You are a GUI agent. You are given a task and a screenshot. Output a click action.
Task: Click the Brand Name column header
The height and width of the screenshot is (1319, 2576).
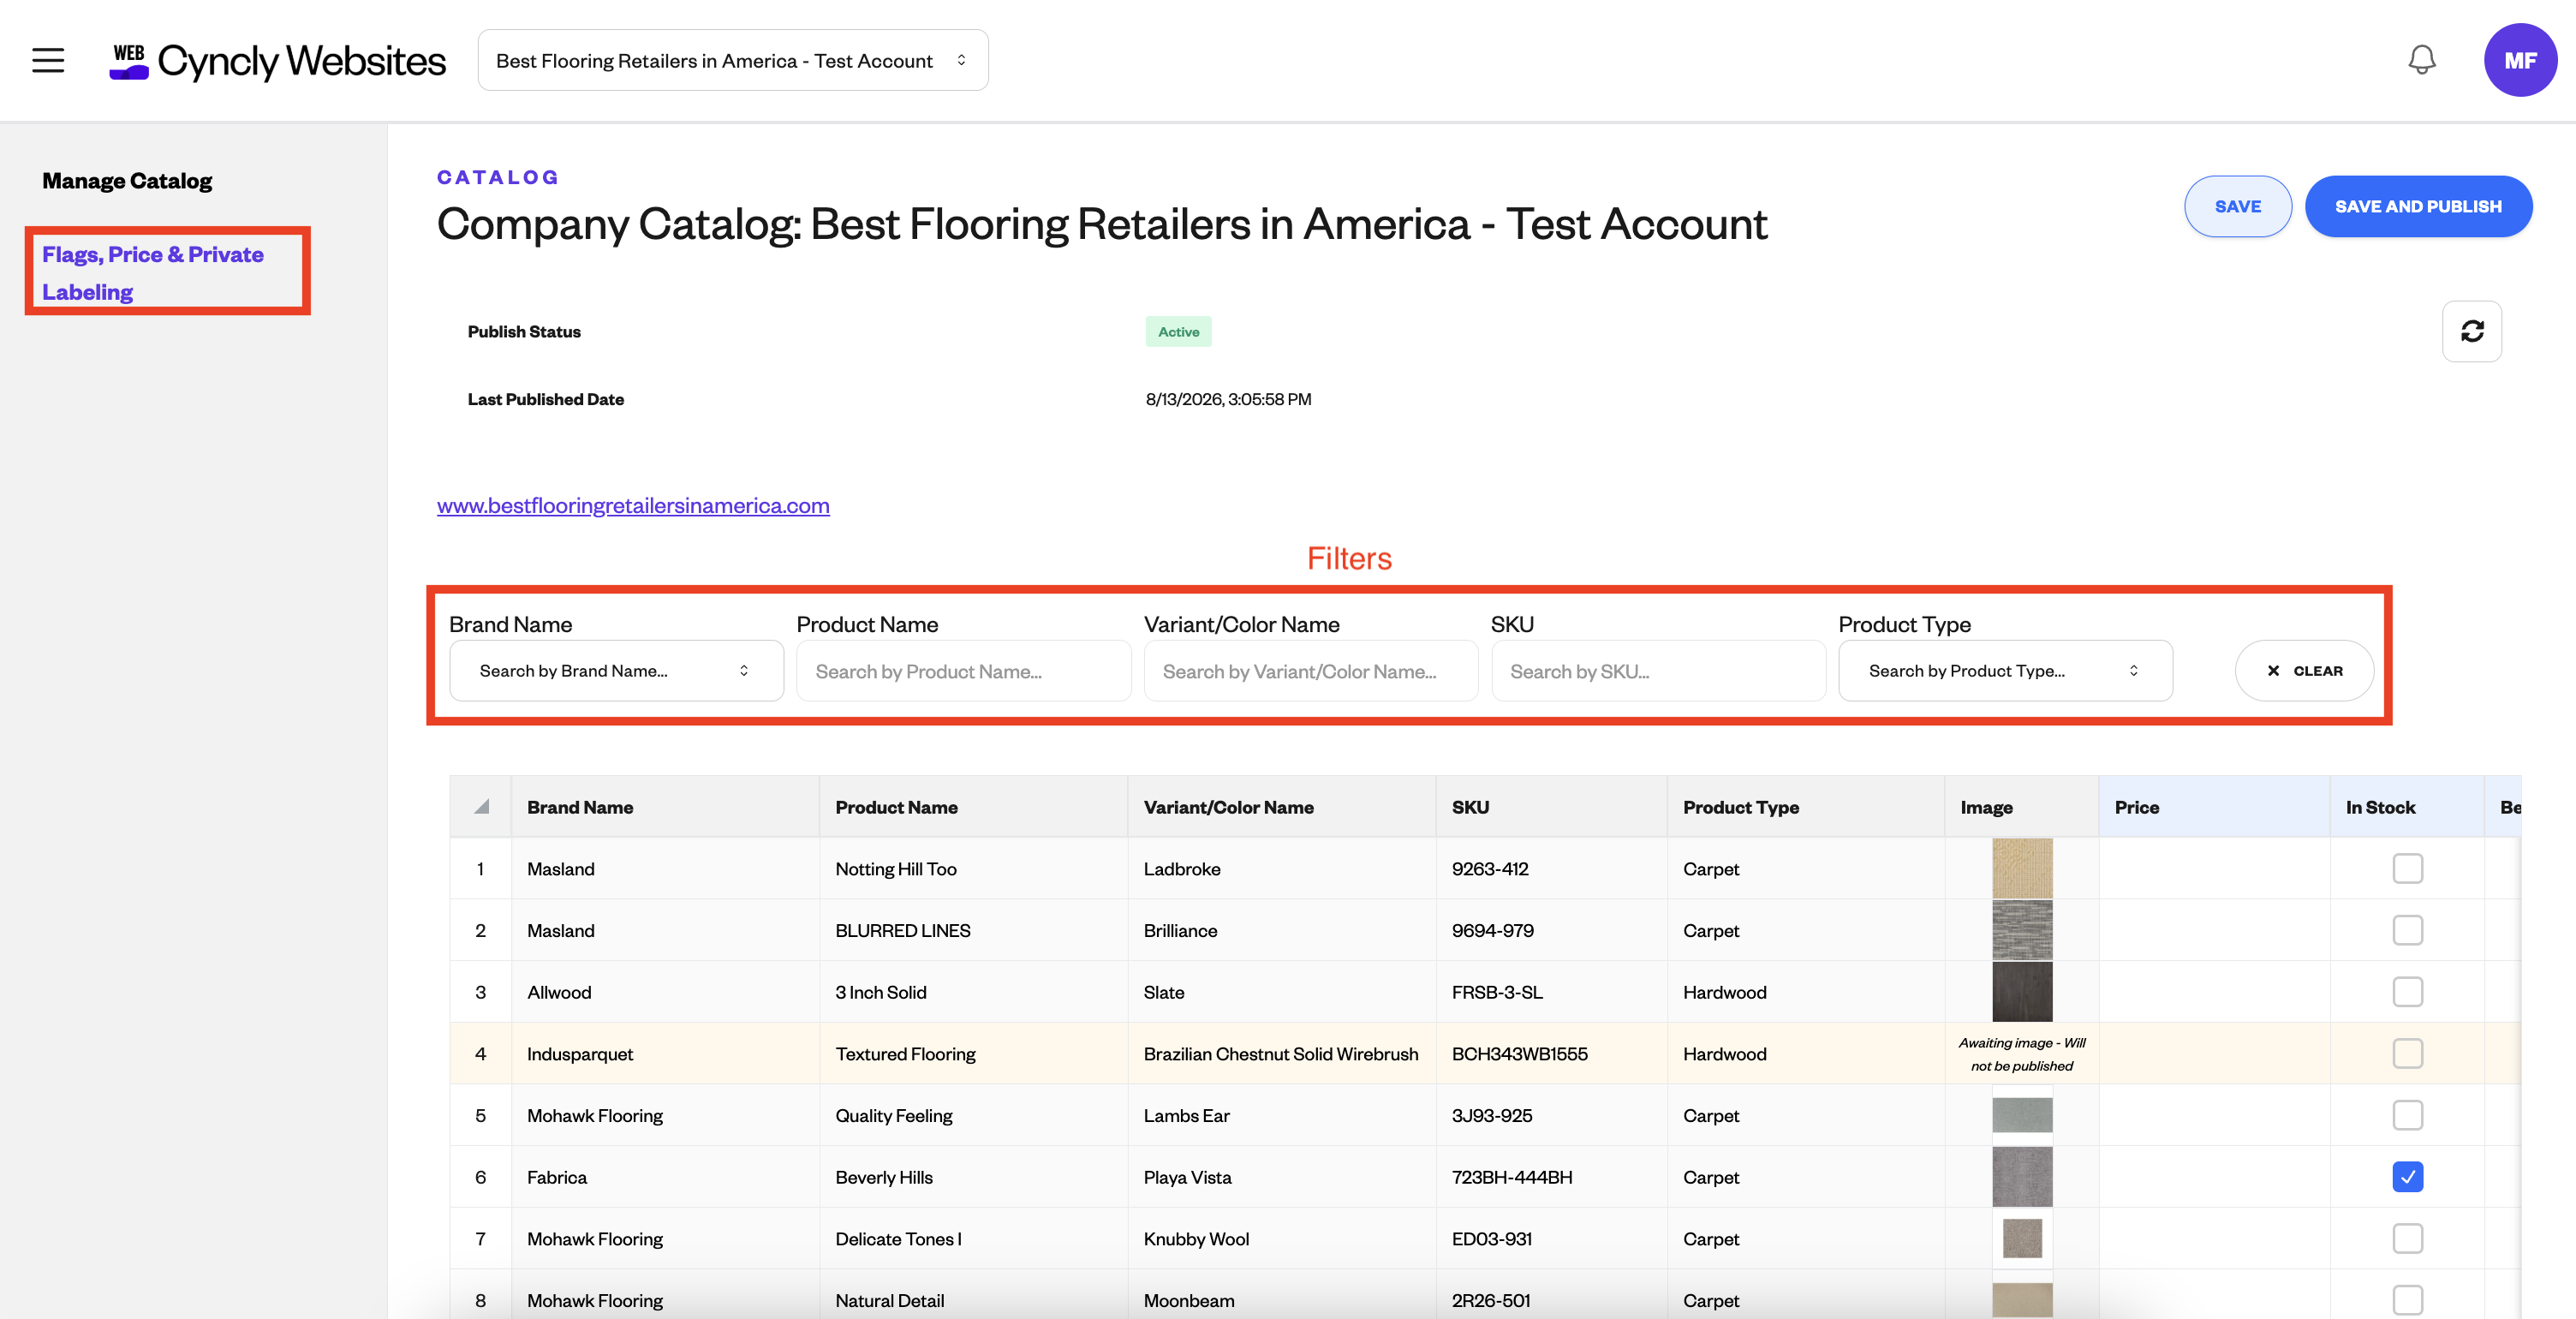(x=665, y=807)
